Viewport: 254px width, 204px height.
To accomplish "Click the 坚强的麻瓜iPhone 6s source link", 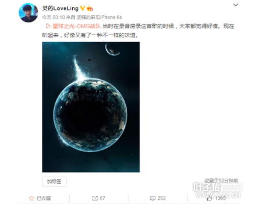I will [x=99, y=17].
